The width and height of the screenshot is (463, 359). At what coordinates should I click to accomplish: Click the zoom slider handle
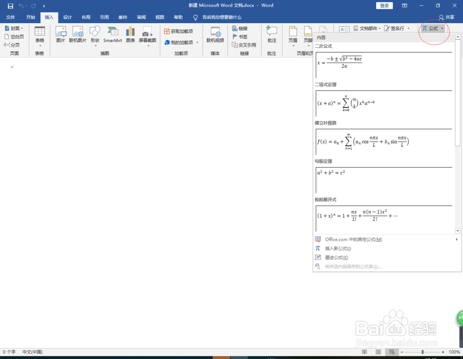pos(423,352)
